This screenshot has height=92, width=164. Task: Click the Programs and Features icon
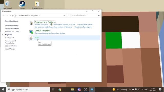click(x=31, y=23)
